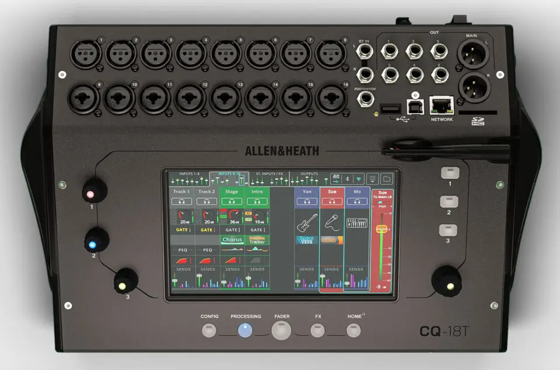560x370 pixels.
Task: Tap pink-lit rotary knob 1
Action: pos(94,191)
